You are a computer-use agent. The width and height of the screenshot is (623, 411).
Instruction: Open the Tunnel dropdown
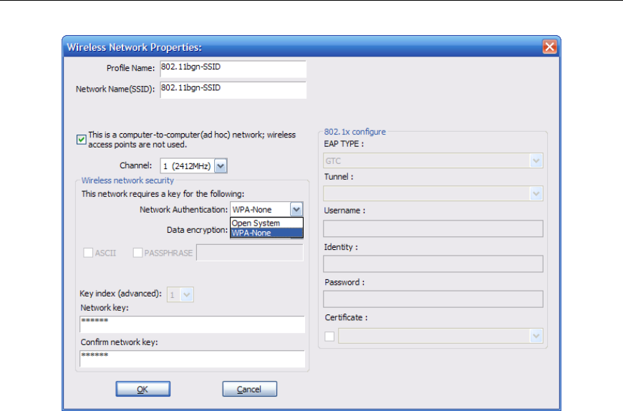pos(433,194)
